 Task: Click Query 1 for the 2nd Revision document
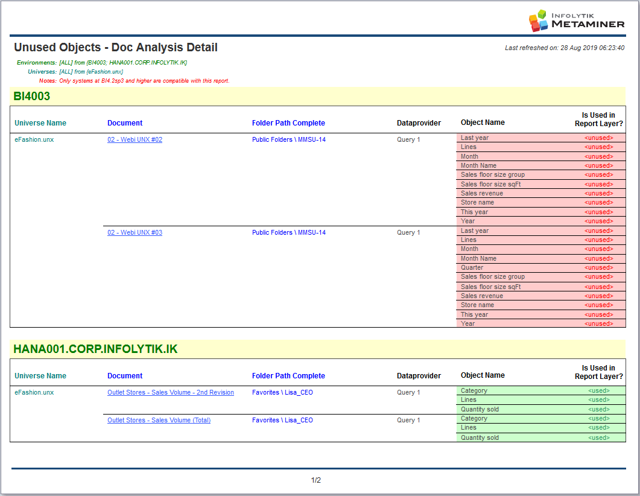point(408,392)
